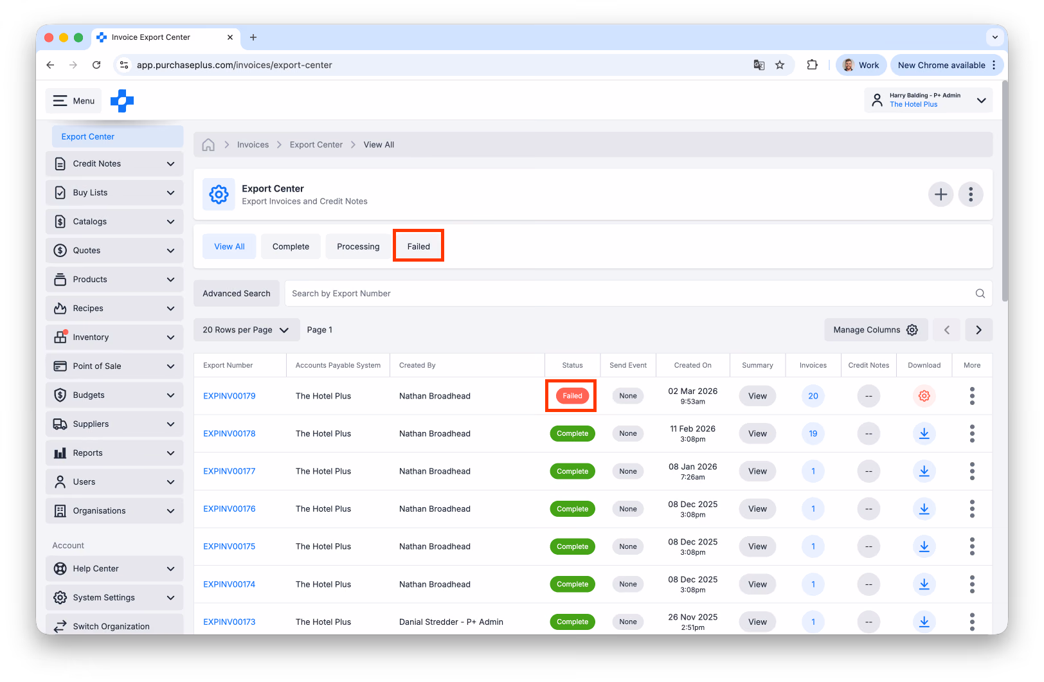Expand the Quotes sidebar section

[x=114, y=251]
